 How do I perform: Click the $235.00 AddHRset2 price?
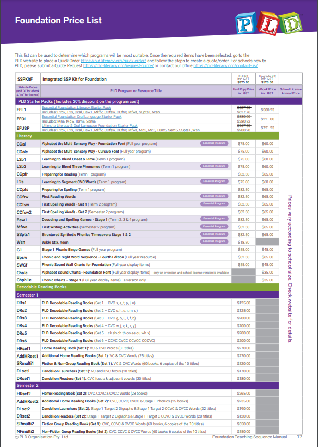click(243, 401)
